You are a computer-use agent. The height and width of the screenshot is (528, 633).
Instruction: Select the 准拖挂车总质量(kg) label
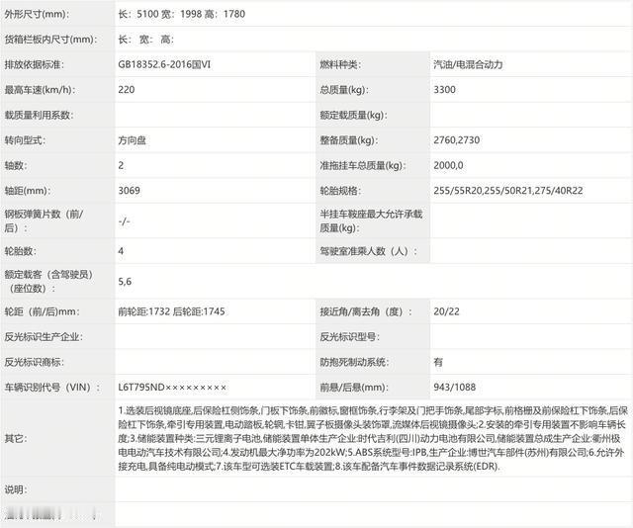point(363,165)
